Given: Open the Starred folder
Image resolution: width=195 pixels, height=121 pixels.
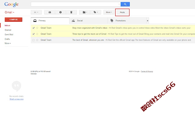Looking at the screenshot, I should [8, 30].
